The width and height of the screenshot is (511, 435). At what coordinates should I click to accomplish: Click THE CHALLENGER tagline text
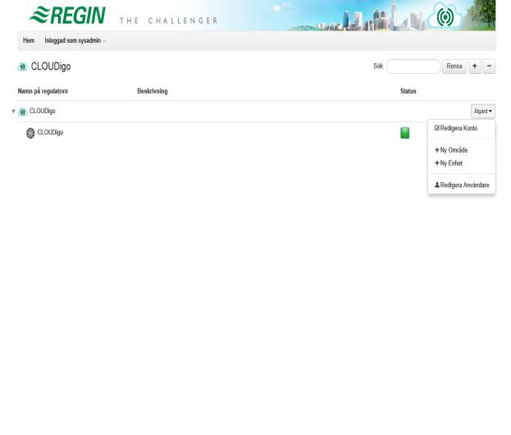click(168, 21)
